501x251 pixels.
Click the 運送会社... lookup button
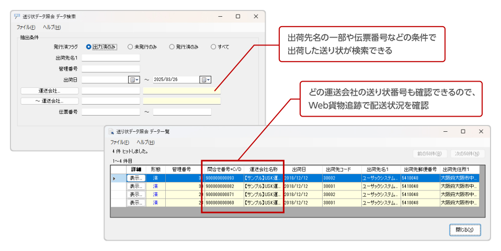pos(50,90)
